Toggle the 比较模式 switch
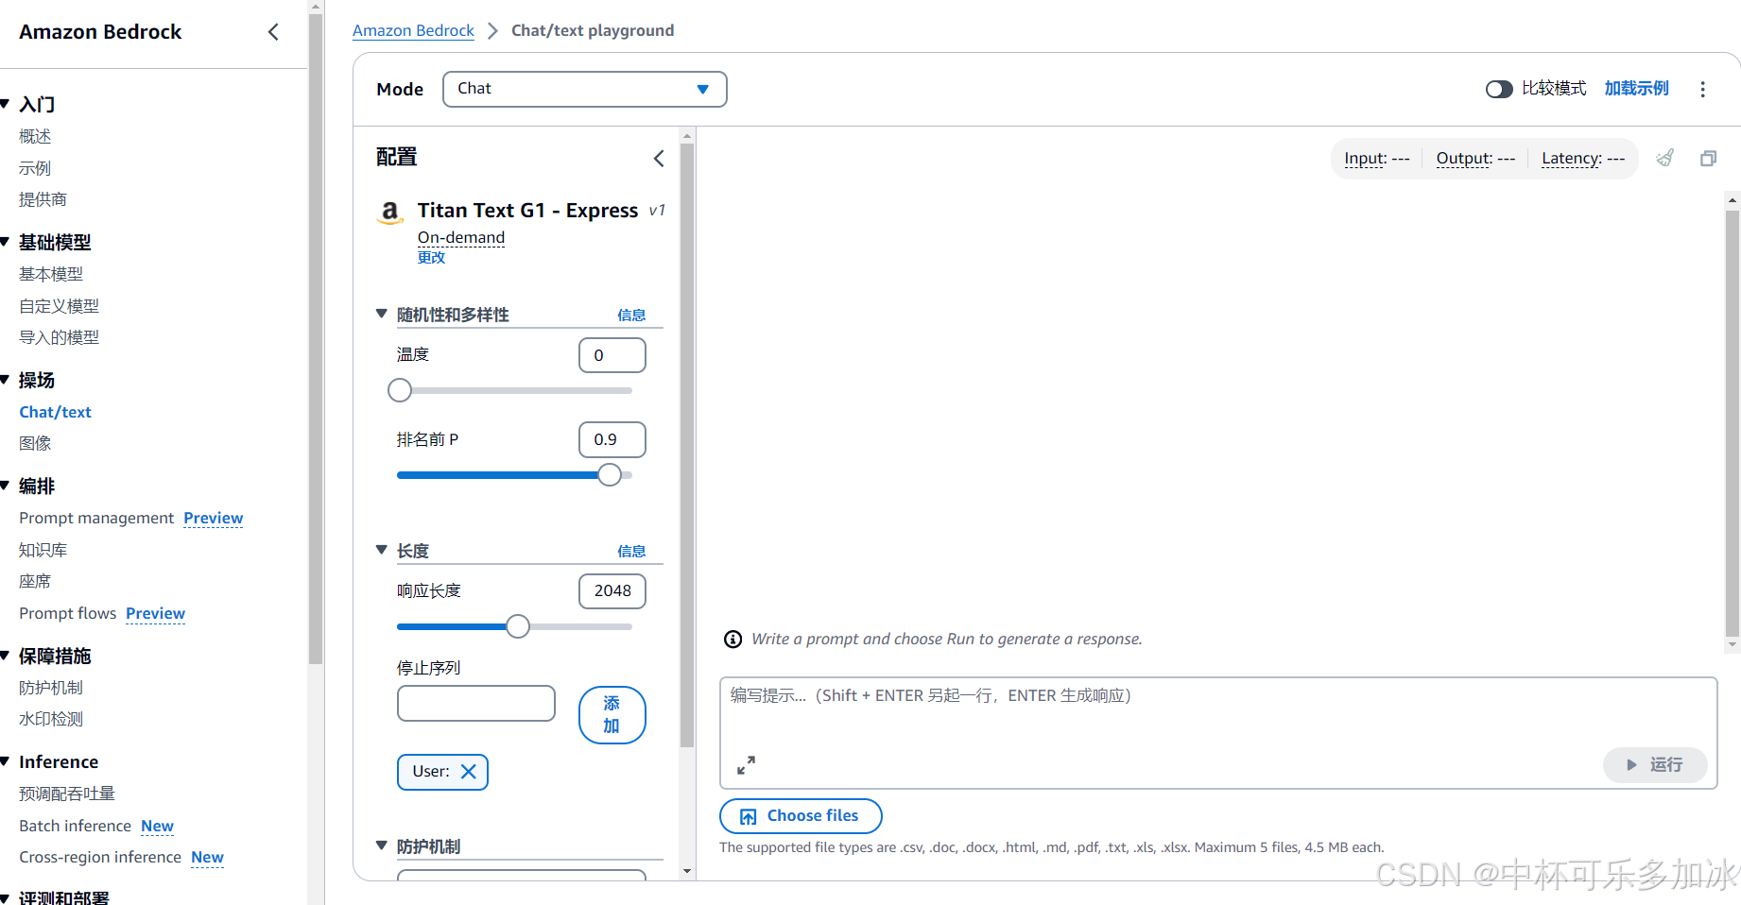The width and height of the screenshot is (1741, 905). tap(1499, 89)
